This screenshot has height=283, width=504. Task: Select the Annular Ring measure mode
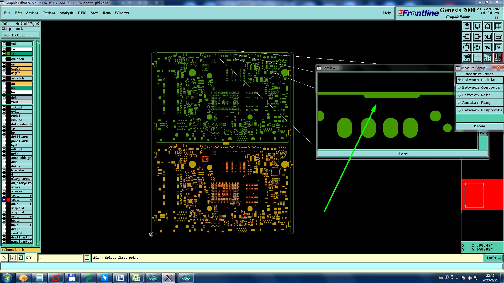pos(476,103)
